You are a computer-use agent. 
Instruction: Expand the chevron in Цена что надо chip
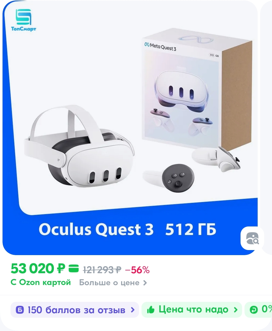click(x=236, y=310)
